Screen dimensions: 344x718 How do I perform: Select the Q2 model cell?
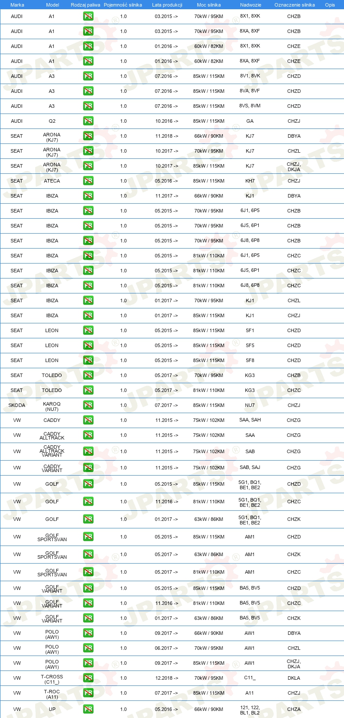point(52,121)
